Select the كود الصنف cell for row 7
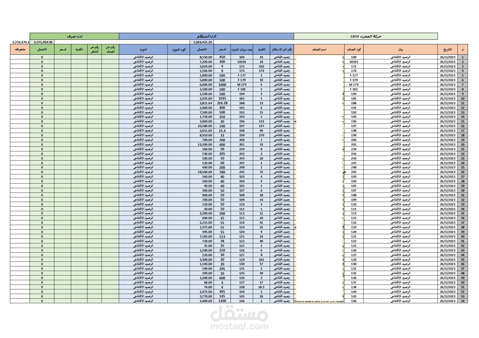This screenshot has width=479, height=338. [x=354, y=85]
